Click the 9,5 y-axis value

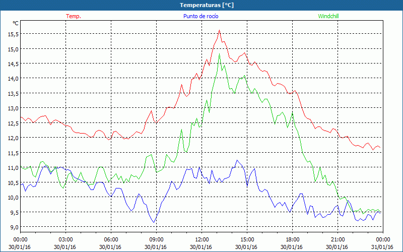pos(14,212)
